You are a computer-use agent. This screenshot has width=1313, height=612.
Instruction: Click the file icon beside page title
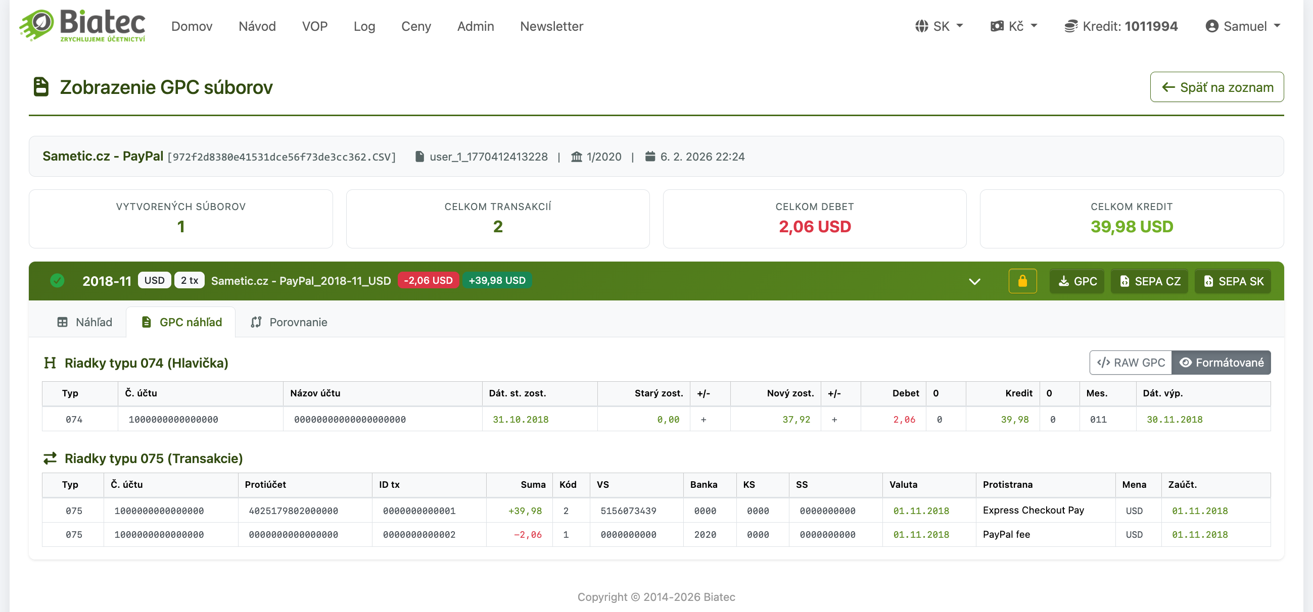pyautogui.click(x=41, y=87)
